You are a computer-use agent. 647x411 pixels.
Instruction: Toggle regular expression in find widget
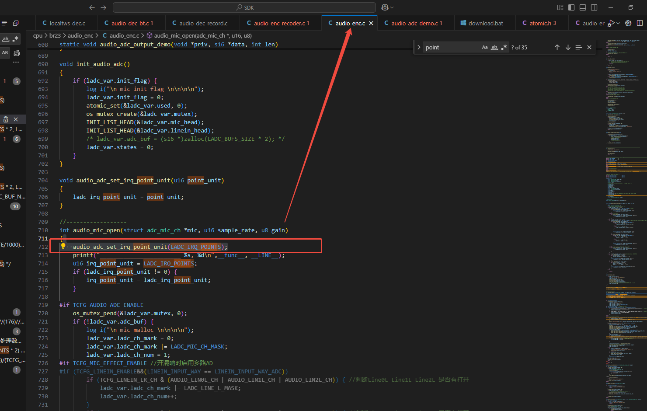504,47
